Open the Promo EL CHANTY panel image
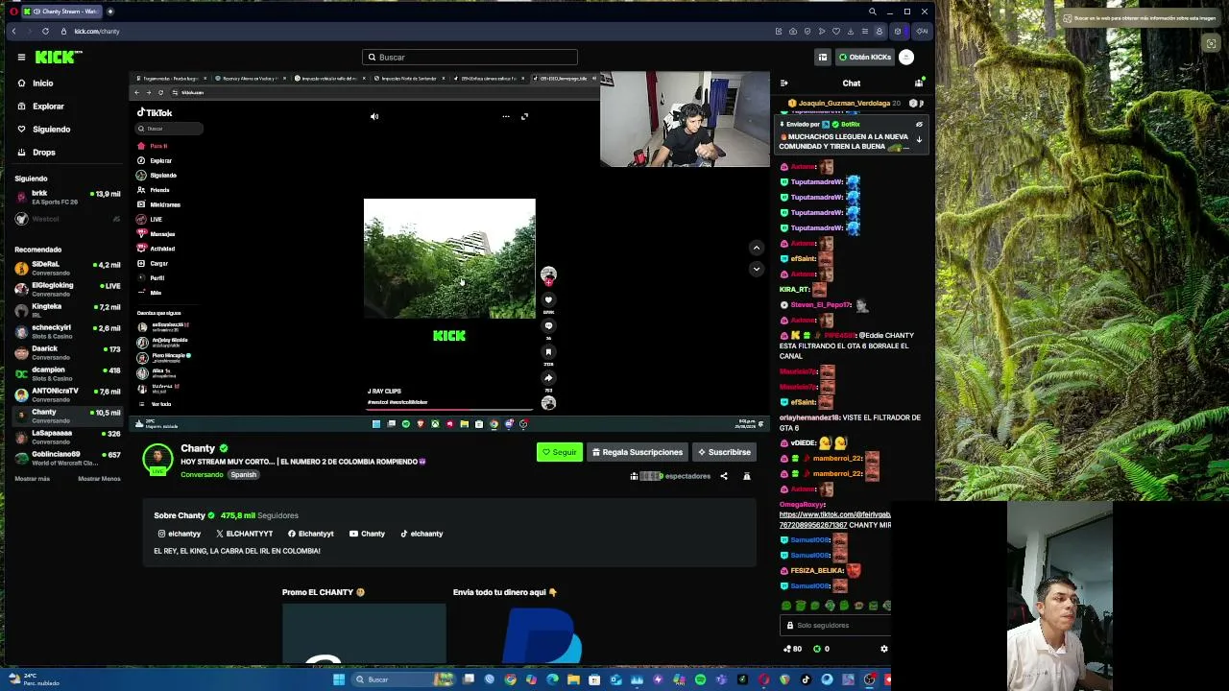1229x691 pixels. click(x=364, y=634)
